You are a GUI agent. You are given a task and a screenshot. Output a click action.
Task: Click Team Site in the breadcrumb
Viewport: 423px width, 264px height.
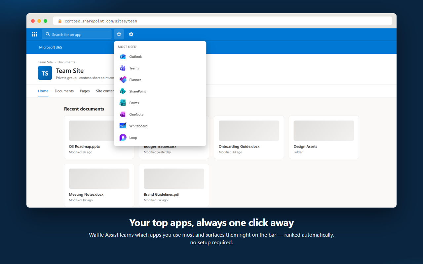45,62
